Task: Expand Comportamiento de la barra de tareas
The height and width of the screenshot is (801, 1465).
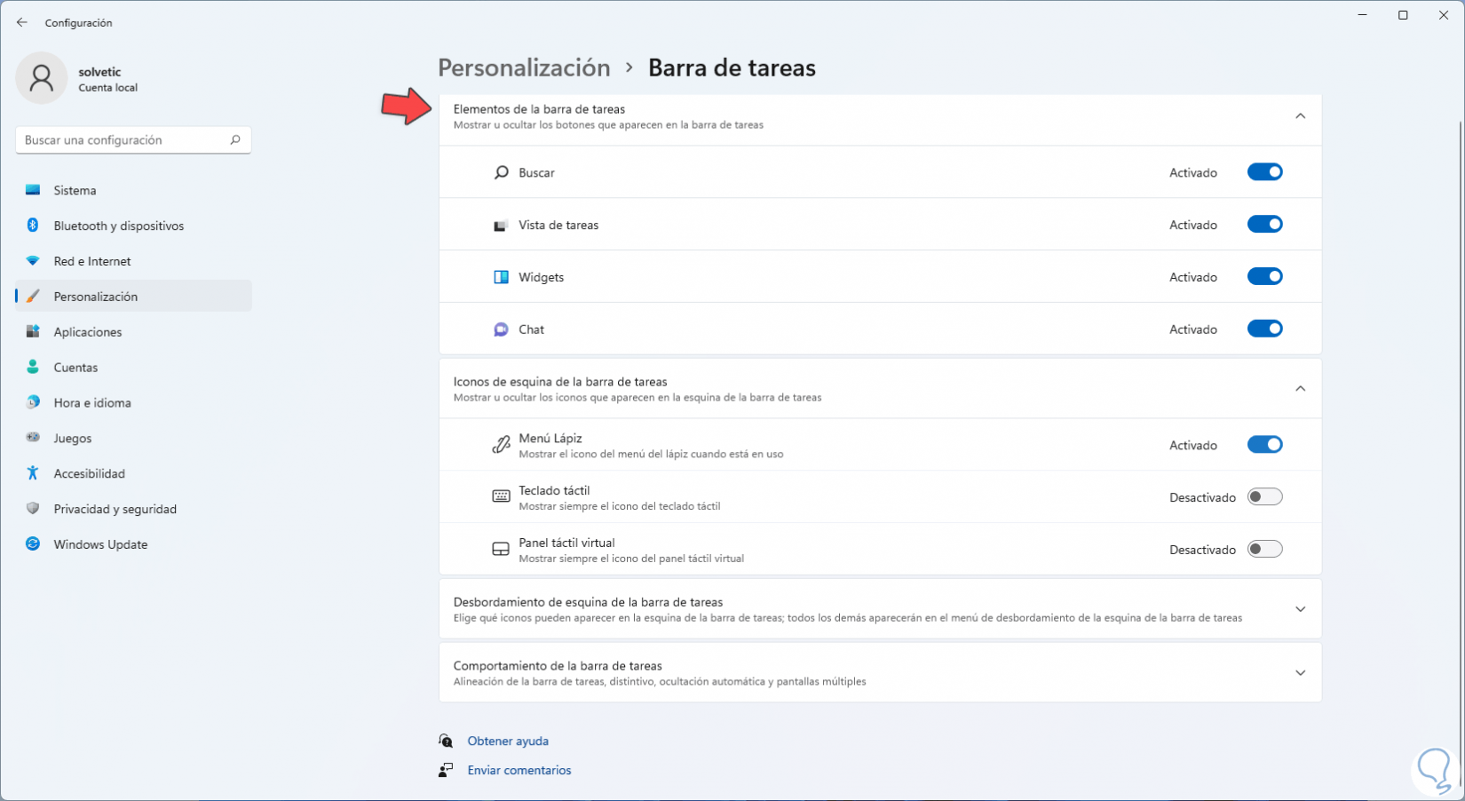Action: point(1300,673)
